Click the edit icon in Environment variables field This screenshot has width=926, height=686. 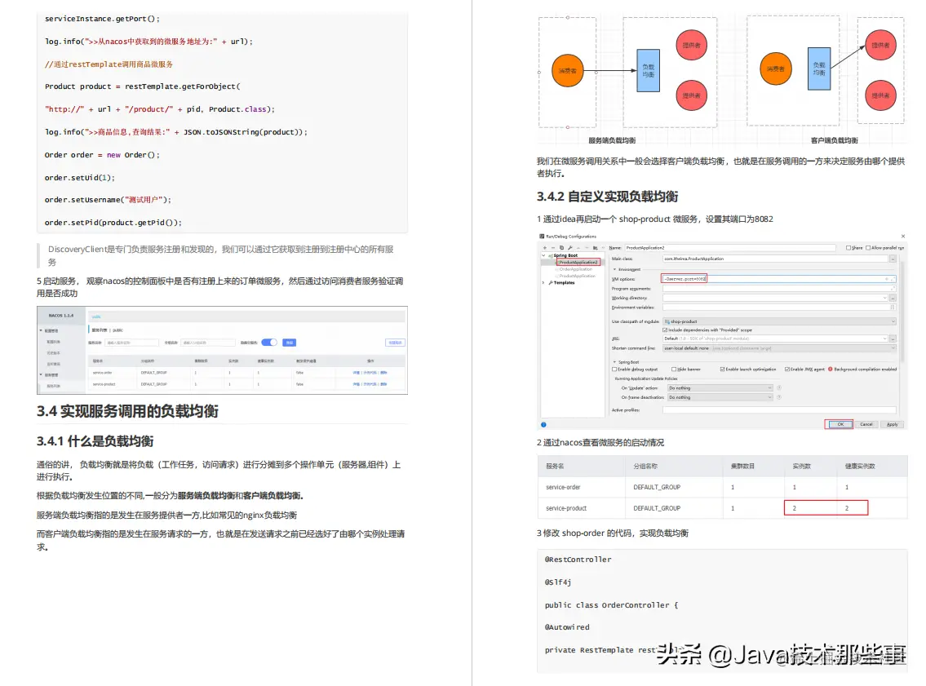tap(893, 307)
